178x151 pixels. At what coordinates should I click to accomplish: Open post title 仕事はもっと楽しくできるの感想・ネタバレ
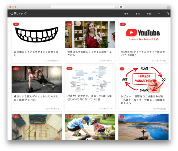(x=89, y=54)
